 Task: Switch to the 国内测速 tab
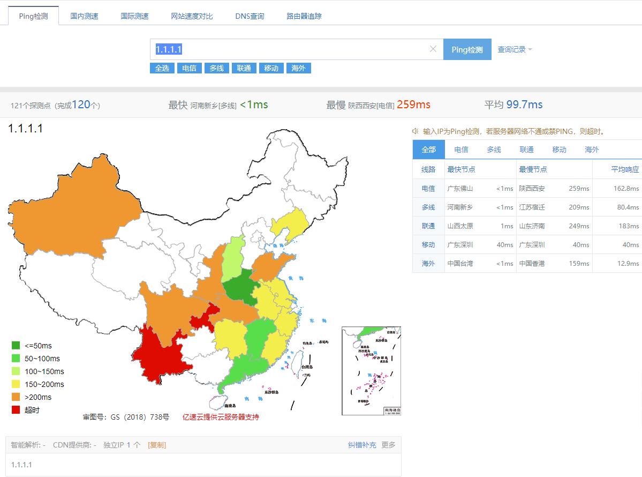[x=85, y=16]
